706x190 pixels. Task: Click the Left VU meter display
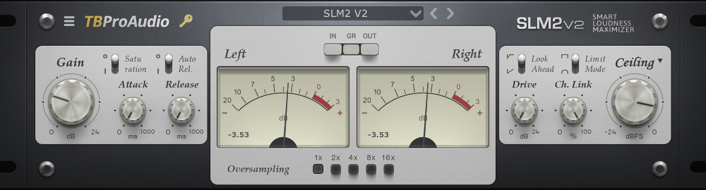click(283, 107)
